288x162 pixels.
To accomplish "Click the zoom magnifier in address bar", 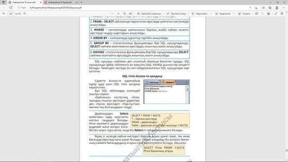I will coord(250,8).
